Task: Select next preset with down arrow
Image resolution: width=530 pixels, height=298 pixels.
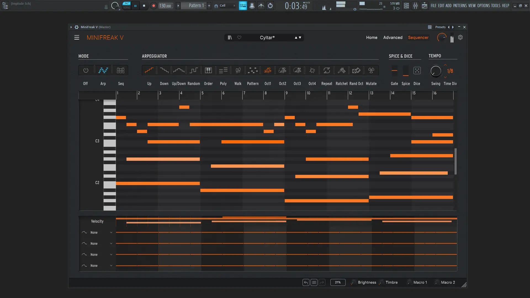Action: (300, 38)
